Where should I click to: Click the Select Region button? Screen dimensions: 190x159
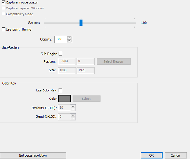(x=114, y=61)
